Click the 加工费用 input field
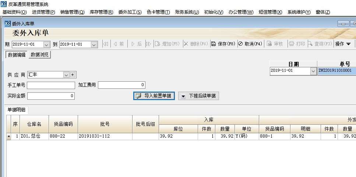This screenshot has height=177, width=356. point(122,85)
